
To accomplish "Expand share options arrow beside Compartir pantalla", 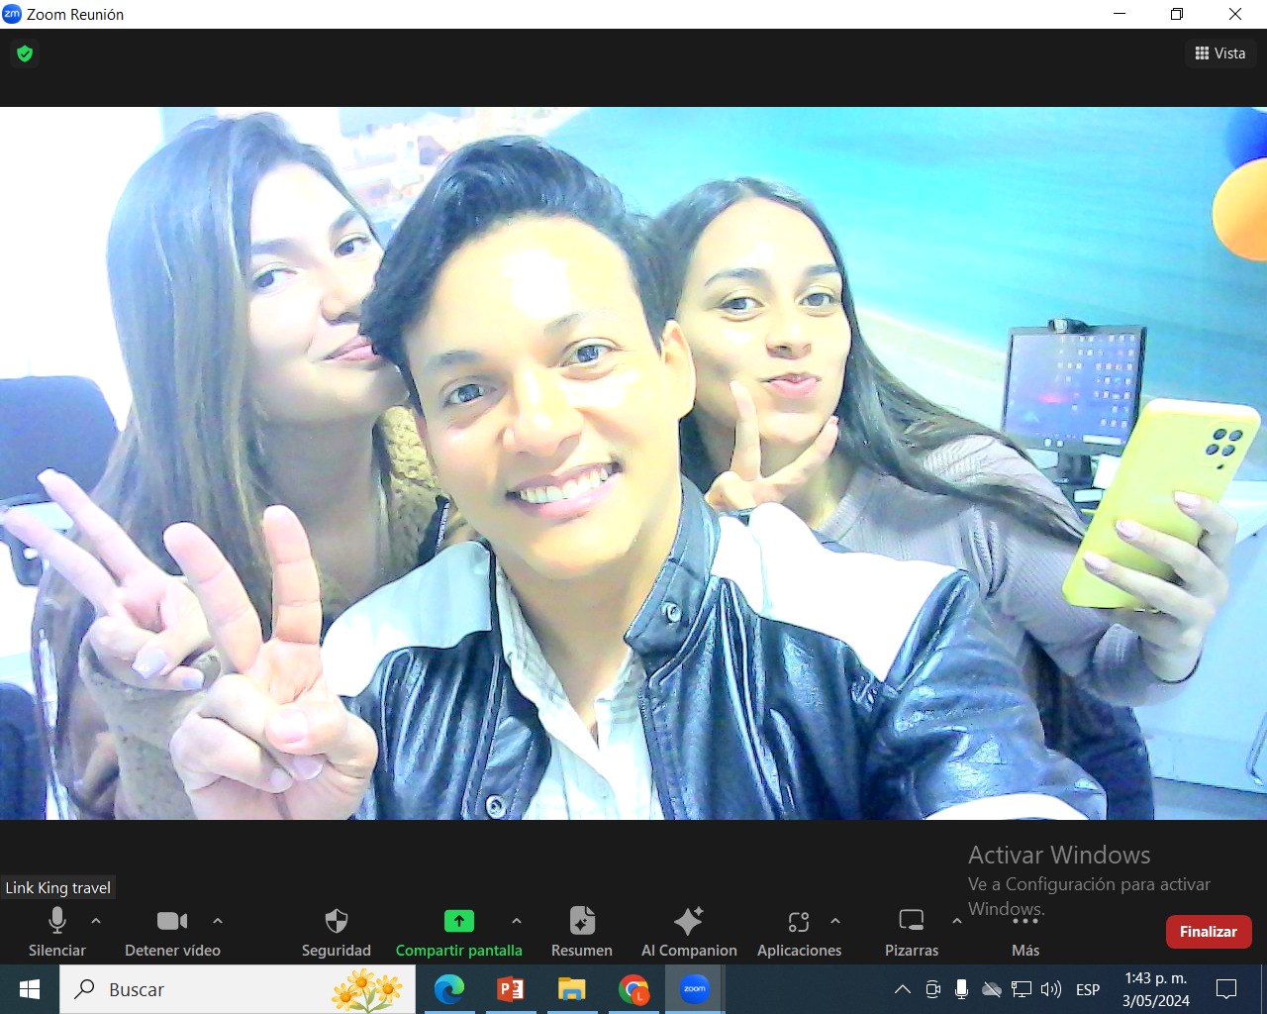I will pos(517,921).
